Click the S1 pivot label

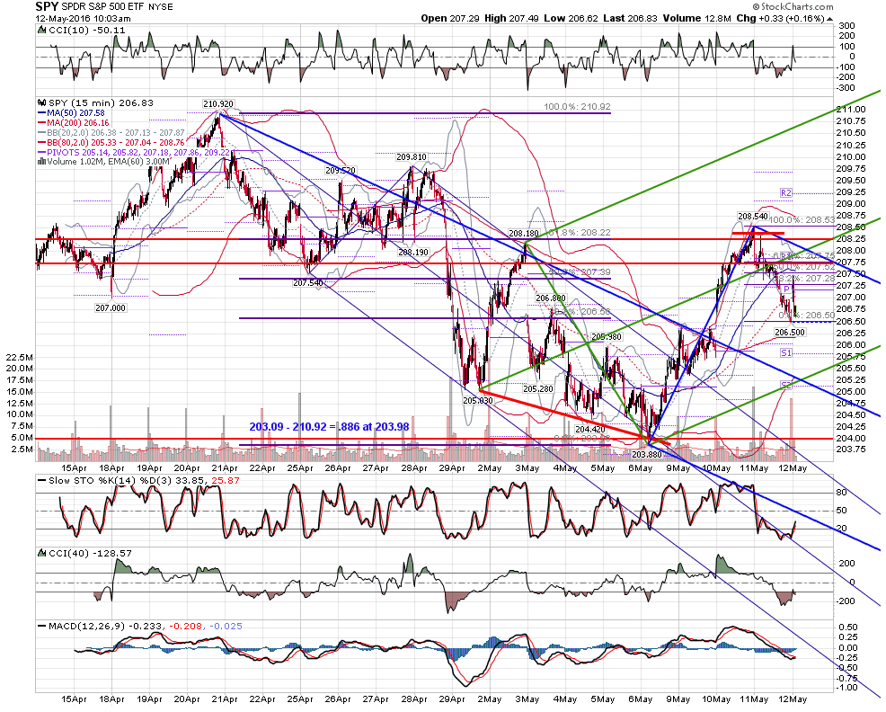(786, 353)
